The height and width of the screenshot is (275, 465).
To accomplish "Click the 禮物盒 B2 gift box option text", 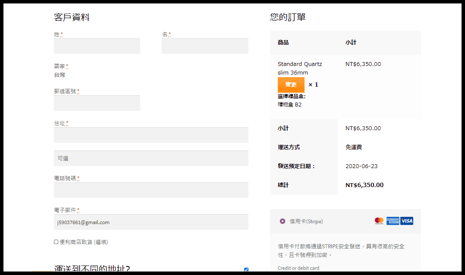I will (x=289, y=104).
